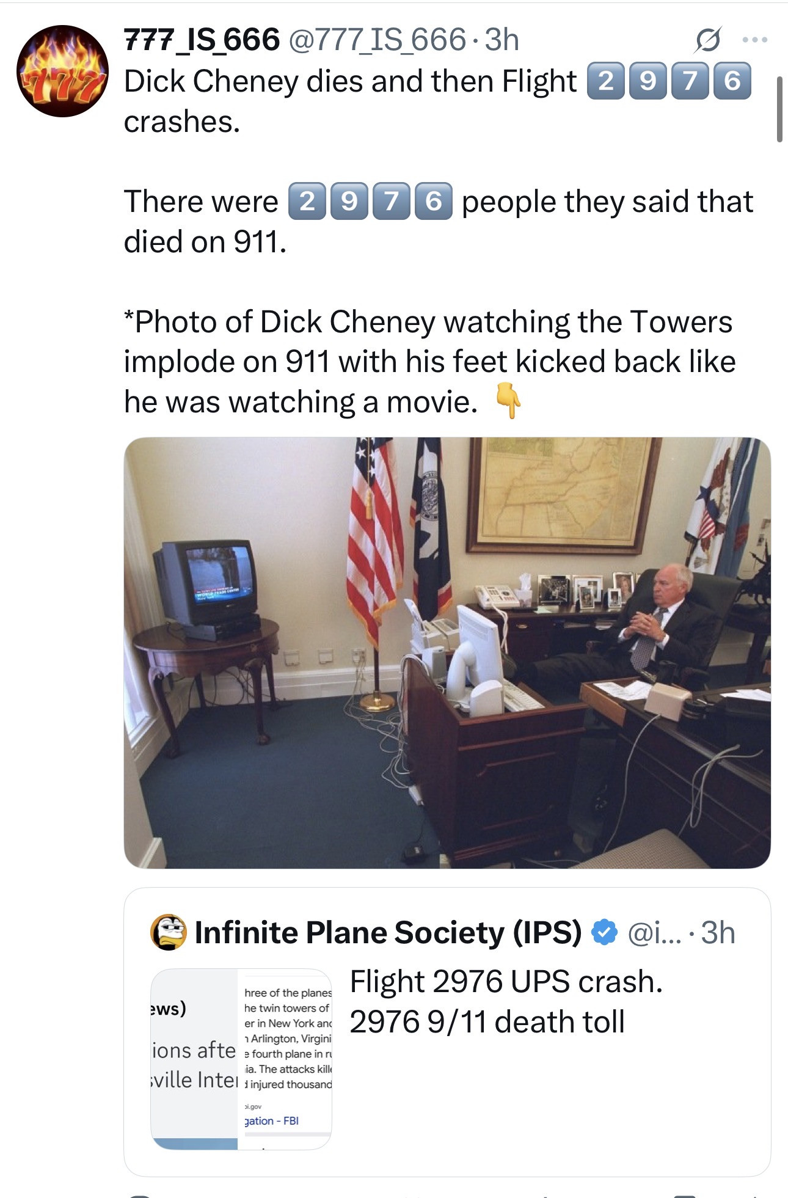
Task: Open the 777_IS_666 flaming profile avatar
Action: pos(62,71)
